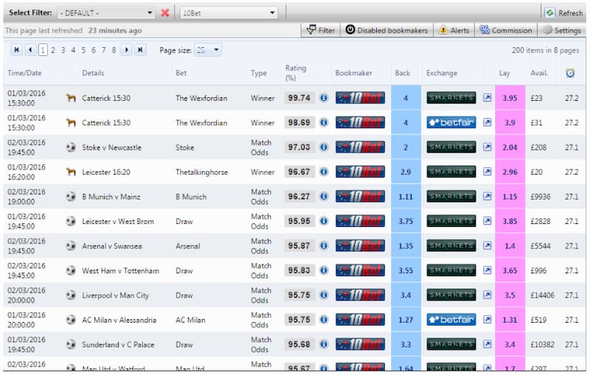Click football icon for Sunderland v C Palace
Image resolution: width=590 pixels, height=375 pixels.
pyautogui.click(x=71, y=344)
